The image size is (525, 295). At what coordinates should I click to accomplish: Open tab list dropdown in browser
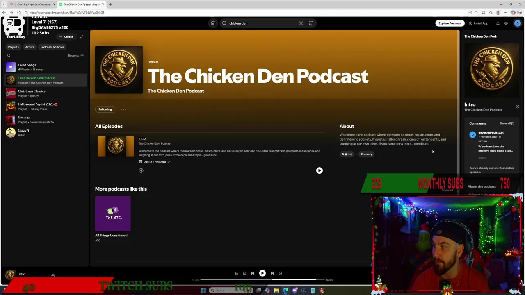[4, 5]
